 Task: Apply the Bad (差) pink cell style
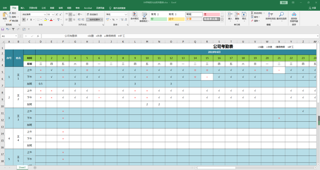(212, 14)
